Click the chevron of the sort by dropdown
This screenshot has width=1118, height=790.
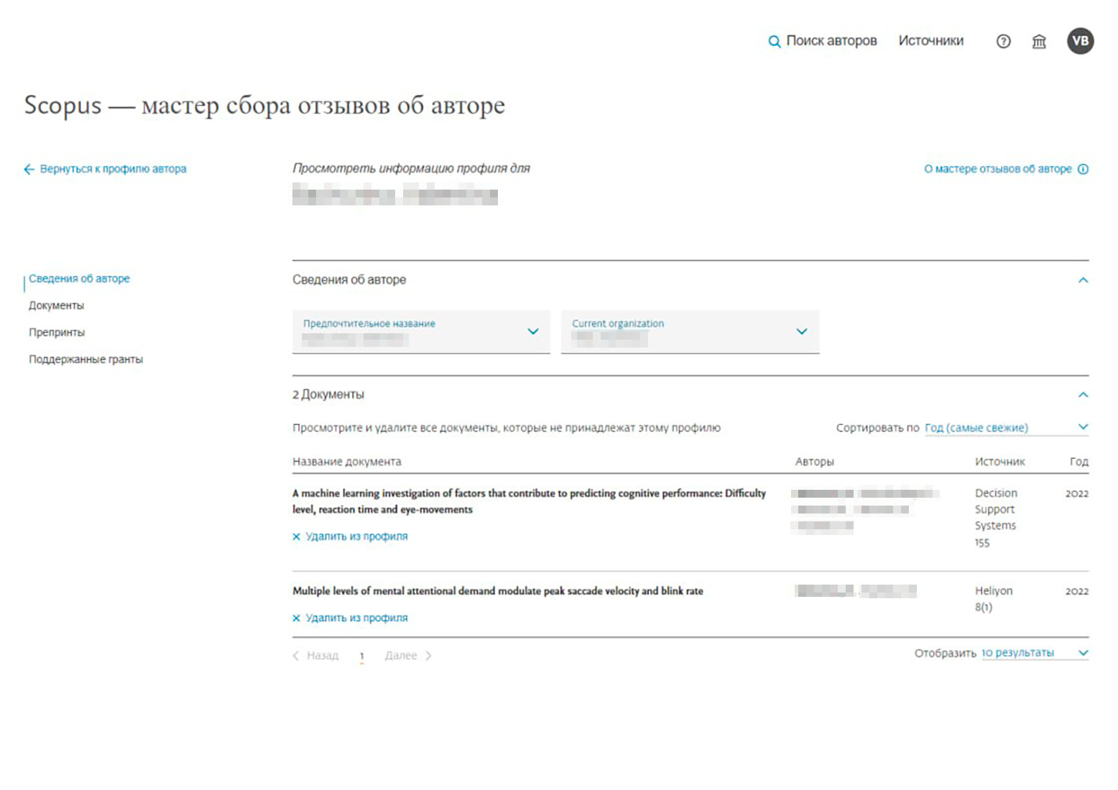tap(1083, 427)
